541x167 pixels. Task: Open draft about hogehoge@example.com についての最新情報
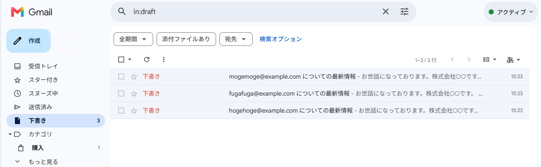coord(320,110)
